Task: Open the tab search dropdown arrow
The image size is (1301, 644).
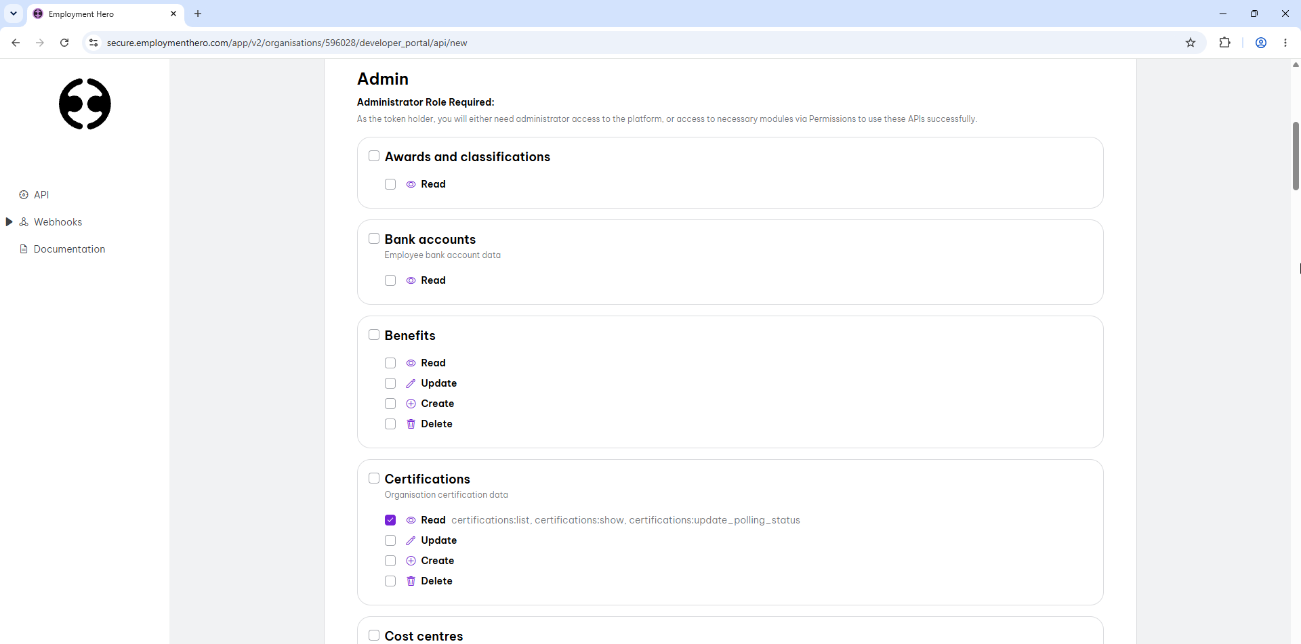Action: [14, 14]
